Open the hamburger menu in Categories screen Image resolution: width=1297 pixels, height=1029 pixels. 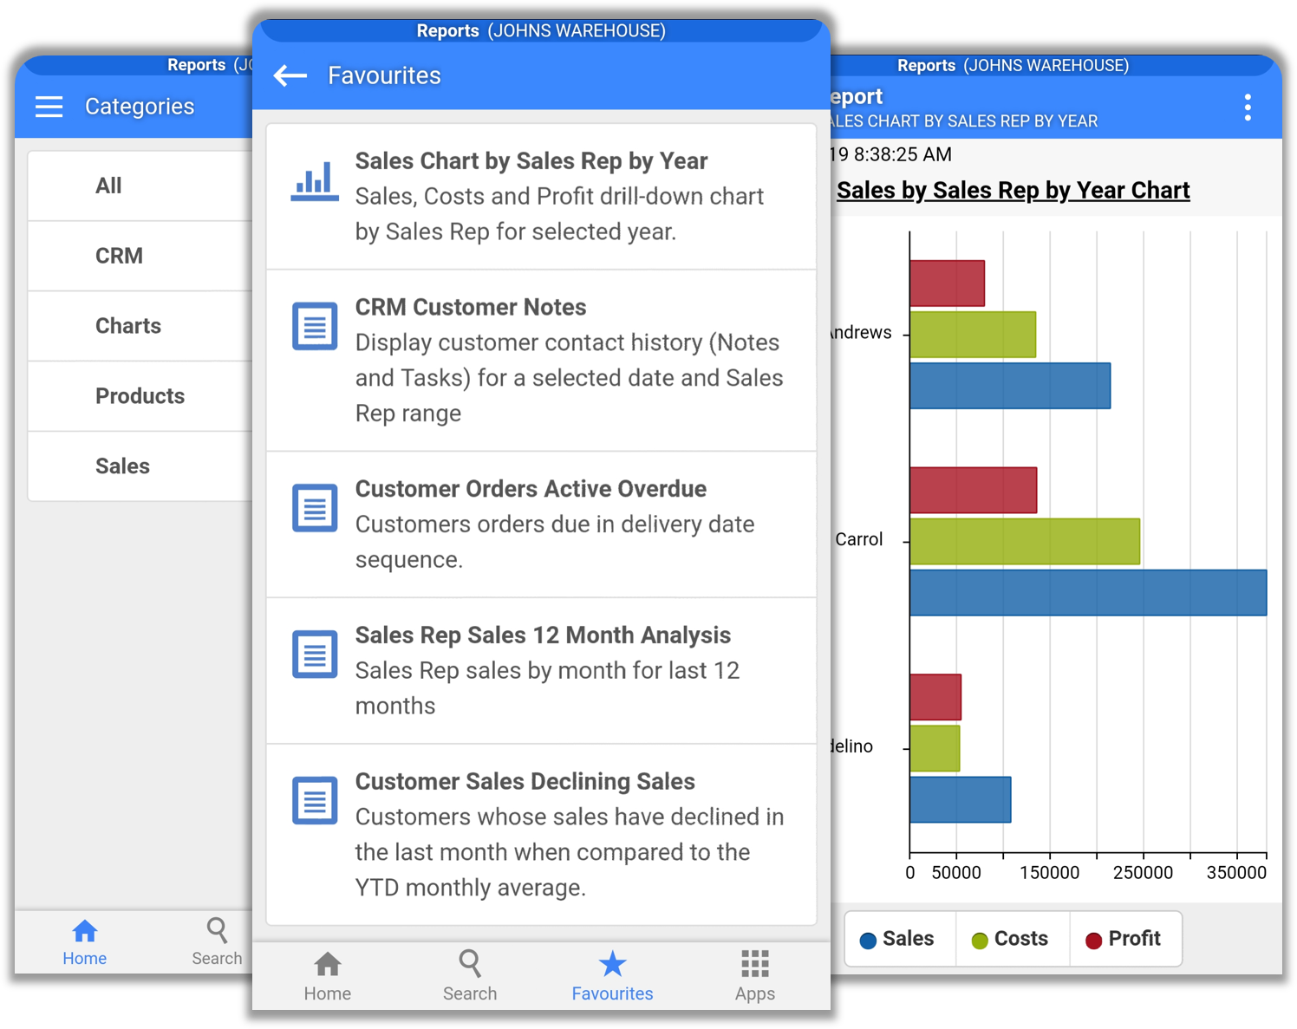[49, 107]
